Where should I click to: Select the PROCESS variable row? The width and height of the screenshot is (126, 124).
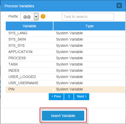pyautogui.click(x=65, y=58)
